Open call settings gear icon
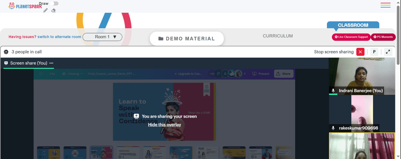Screen dimensions: 401x159 click(6, 52)
